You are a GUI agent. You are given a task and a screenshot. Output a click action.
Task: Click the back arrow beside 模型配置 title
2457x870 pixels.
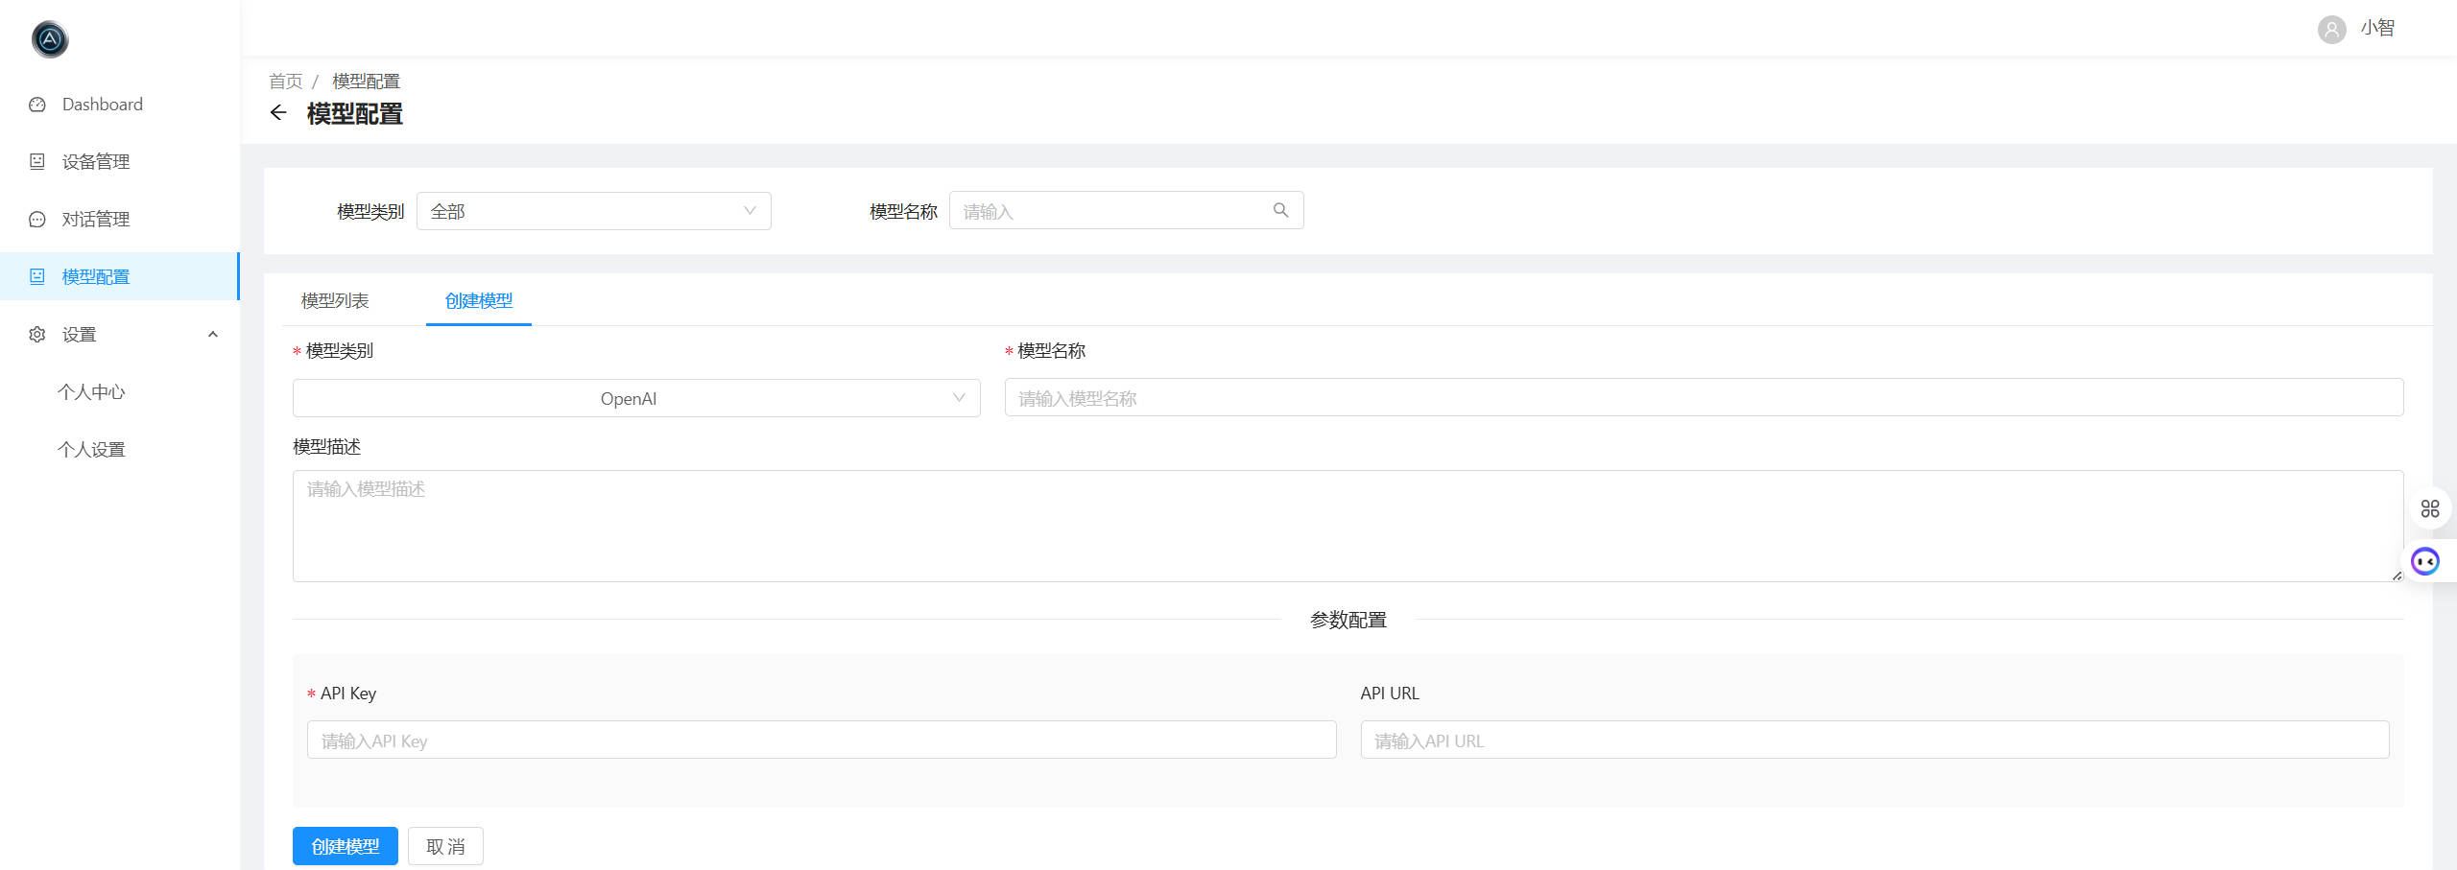tap(278, 113)
